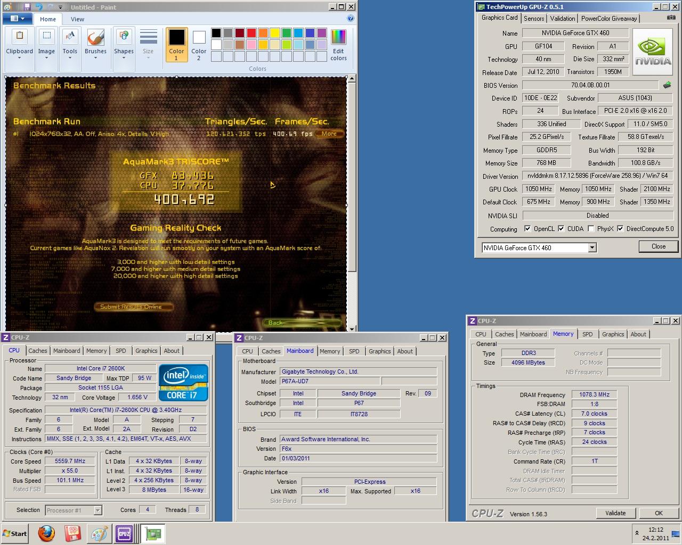Click the Core Voltage value 1.656 V

138,397
